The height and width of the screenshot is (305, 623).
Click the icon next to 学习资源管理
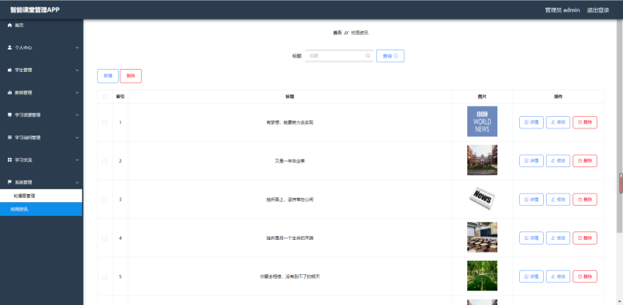(x=10, y=115)
